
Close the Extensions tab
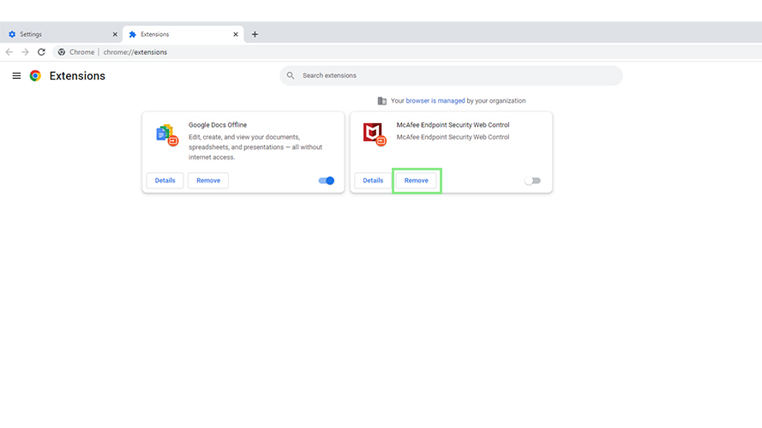236,34
